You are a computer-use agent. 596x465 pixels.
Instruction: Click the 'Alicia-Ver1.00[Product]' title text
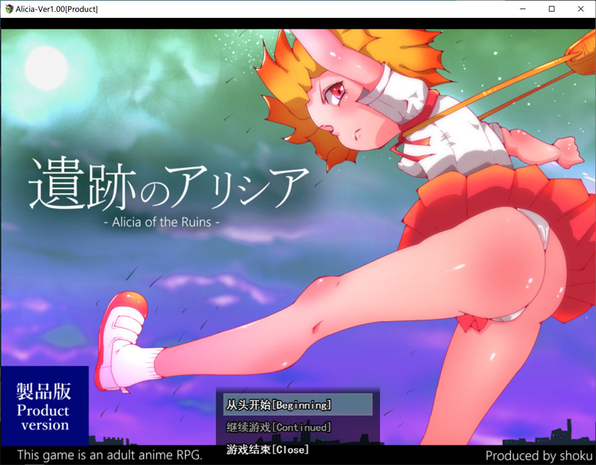point(56,9)
